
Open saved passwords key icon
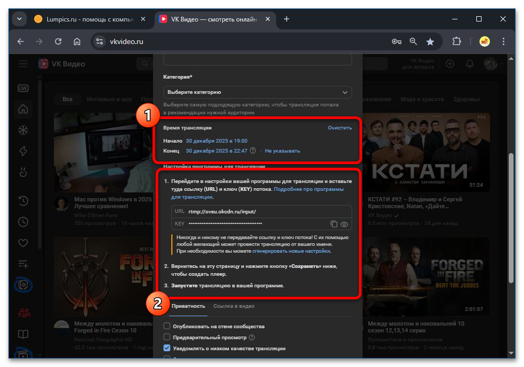point(397,41)
